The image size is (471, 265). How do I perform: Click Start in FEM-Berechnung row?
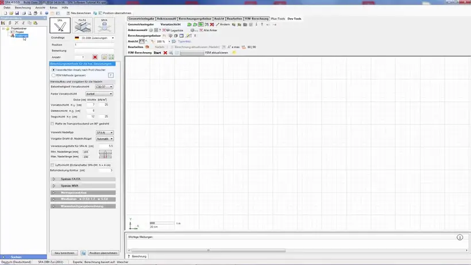pyautogui.click(x=157, y=53)
